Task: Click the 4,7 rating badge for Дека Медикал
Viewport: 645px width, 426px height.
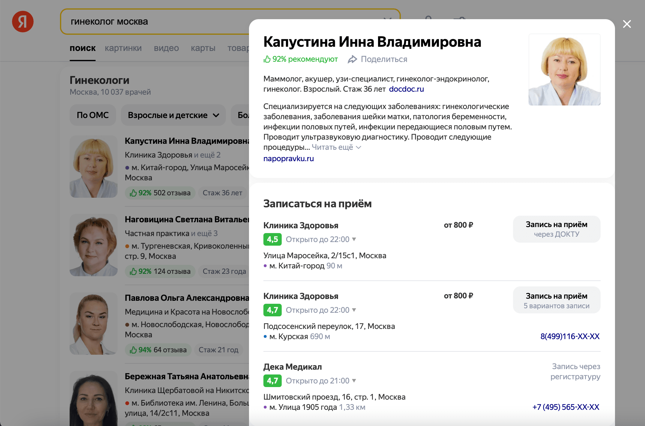Action: (x=272, y=381)
